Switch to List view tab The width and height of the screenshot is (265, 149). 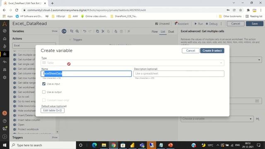click(x=163, y=31)
